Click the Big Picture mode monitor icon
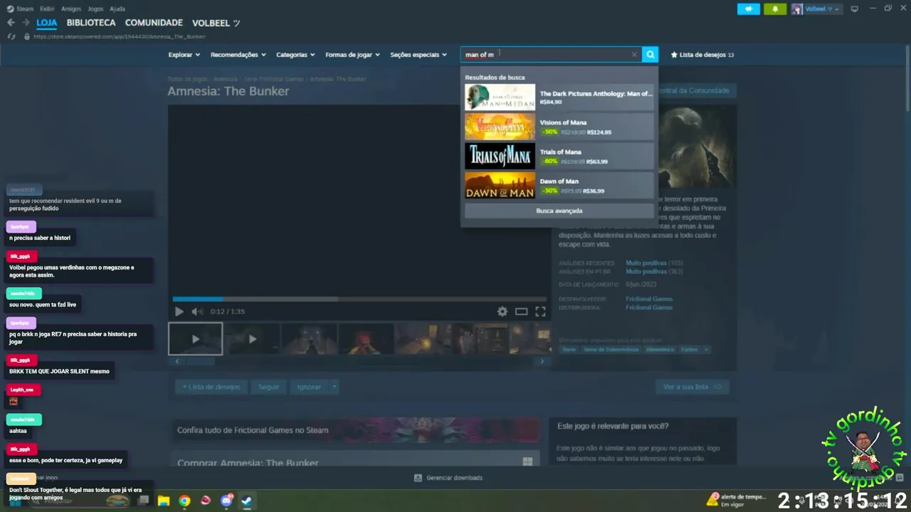The width and height of the screenshot is (911, 512). click(855, 9)
